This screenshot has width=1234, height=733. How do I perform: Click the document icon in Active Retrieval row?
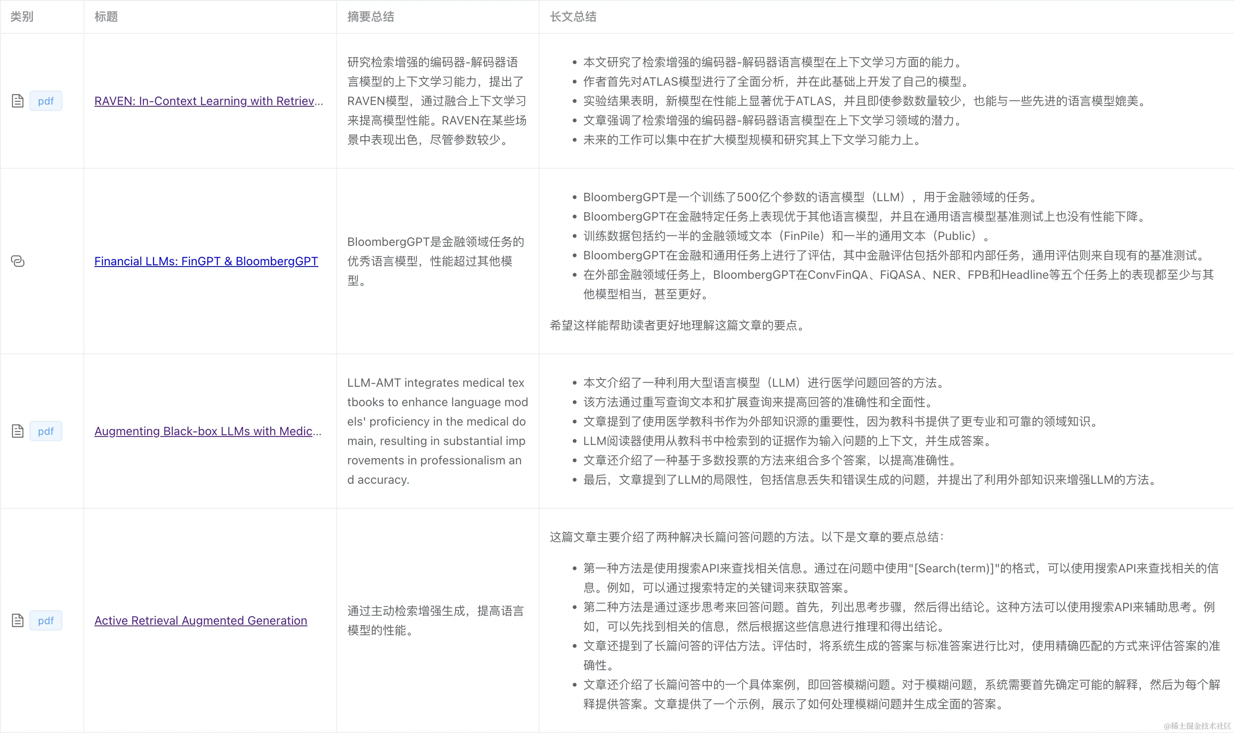18,620
